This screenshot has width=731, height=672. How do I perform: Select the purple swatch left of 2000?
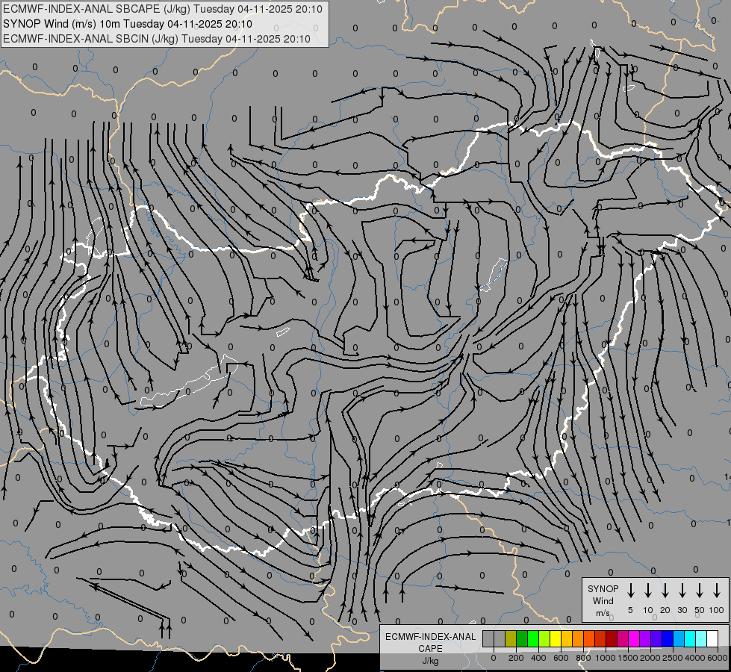coord(644,639)
